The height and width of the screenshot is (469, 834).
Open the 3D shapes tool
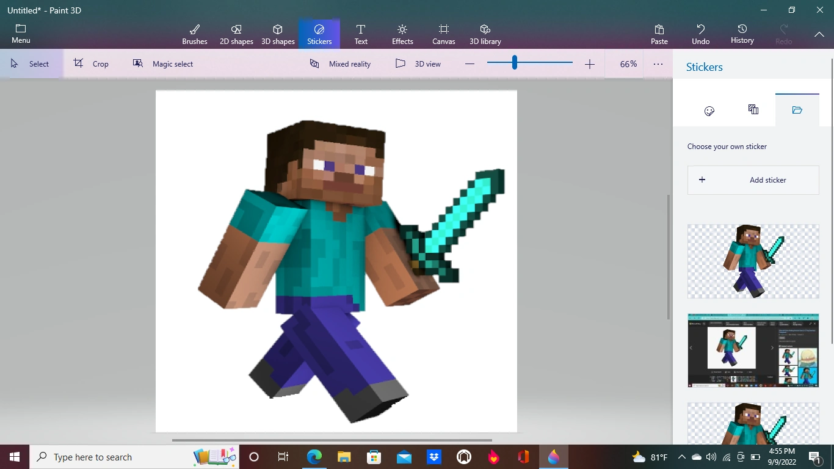click(x=278, y=34)
